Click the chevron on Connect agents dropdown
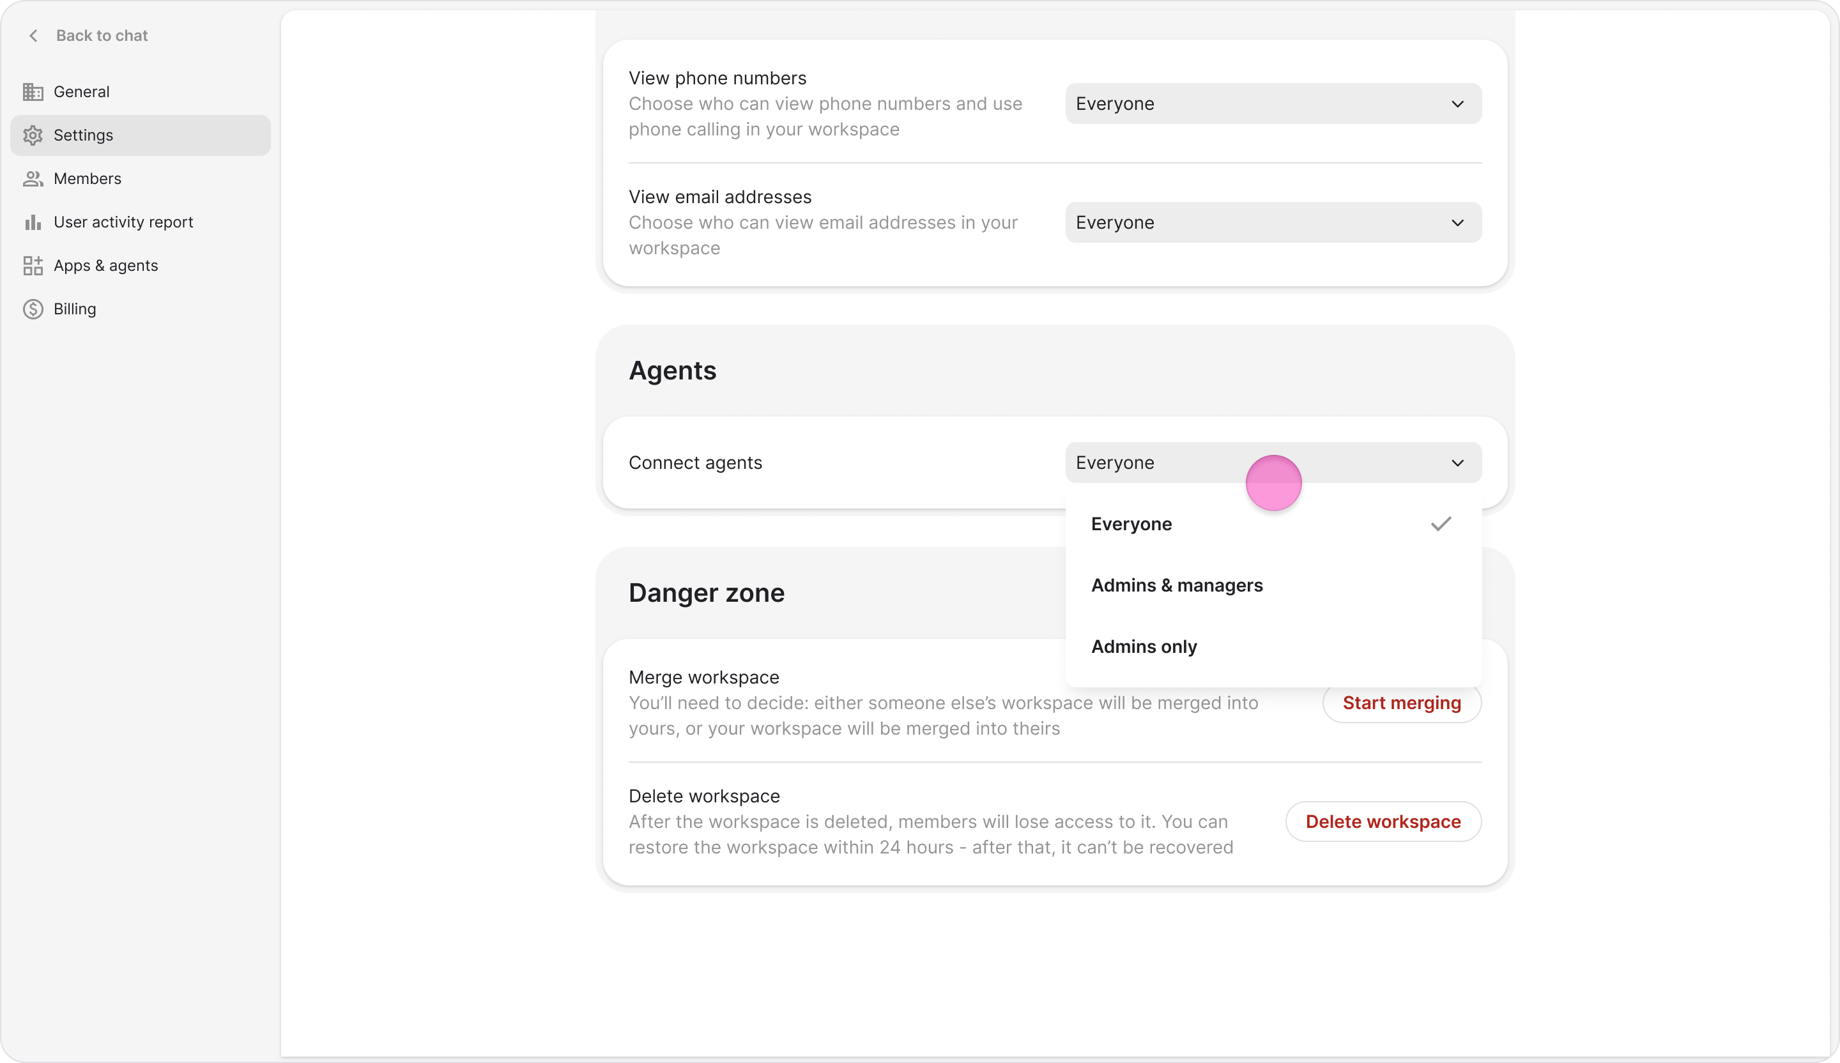 [1457, 463]
